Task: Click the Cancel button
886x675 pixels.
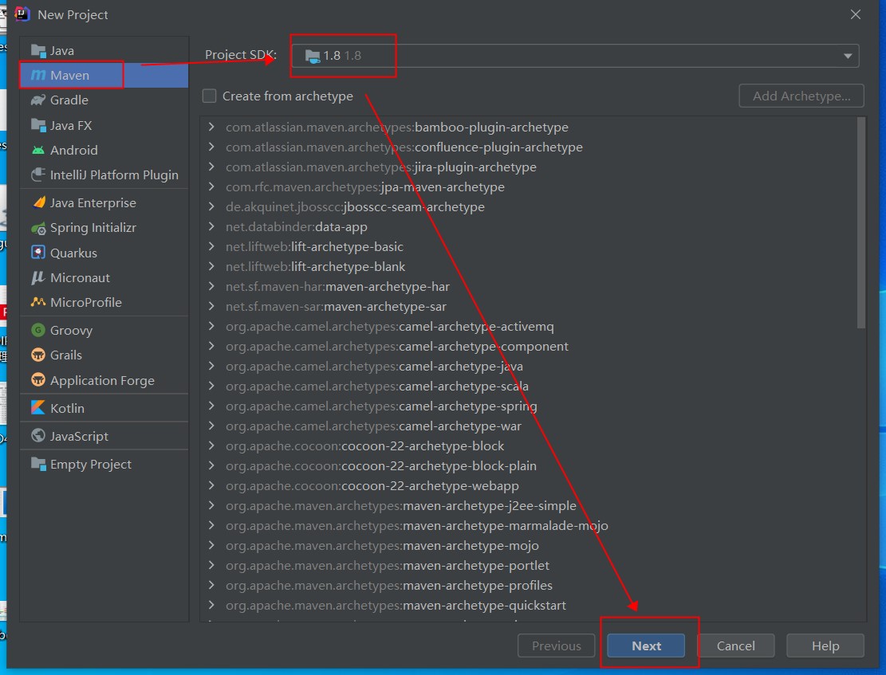Action: (x=736, y=646)
